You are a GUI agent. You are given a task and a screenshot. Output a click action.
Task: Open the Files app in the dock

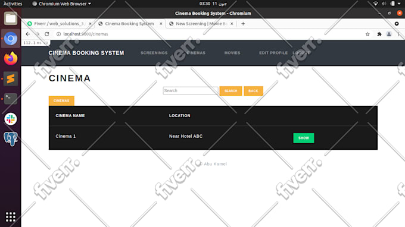pyautogui.click(x=11, y=18)
